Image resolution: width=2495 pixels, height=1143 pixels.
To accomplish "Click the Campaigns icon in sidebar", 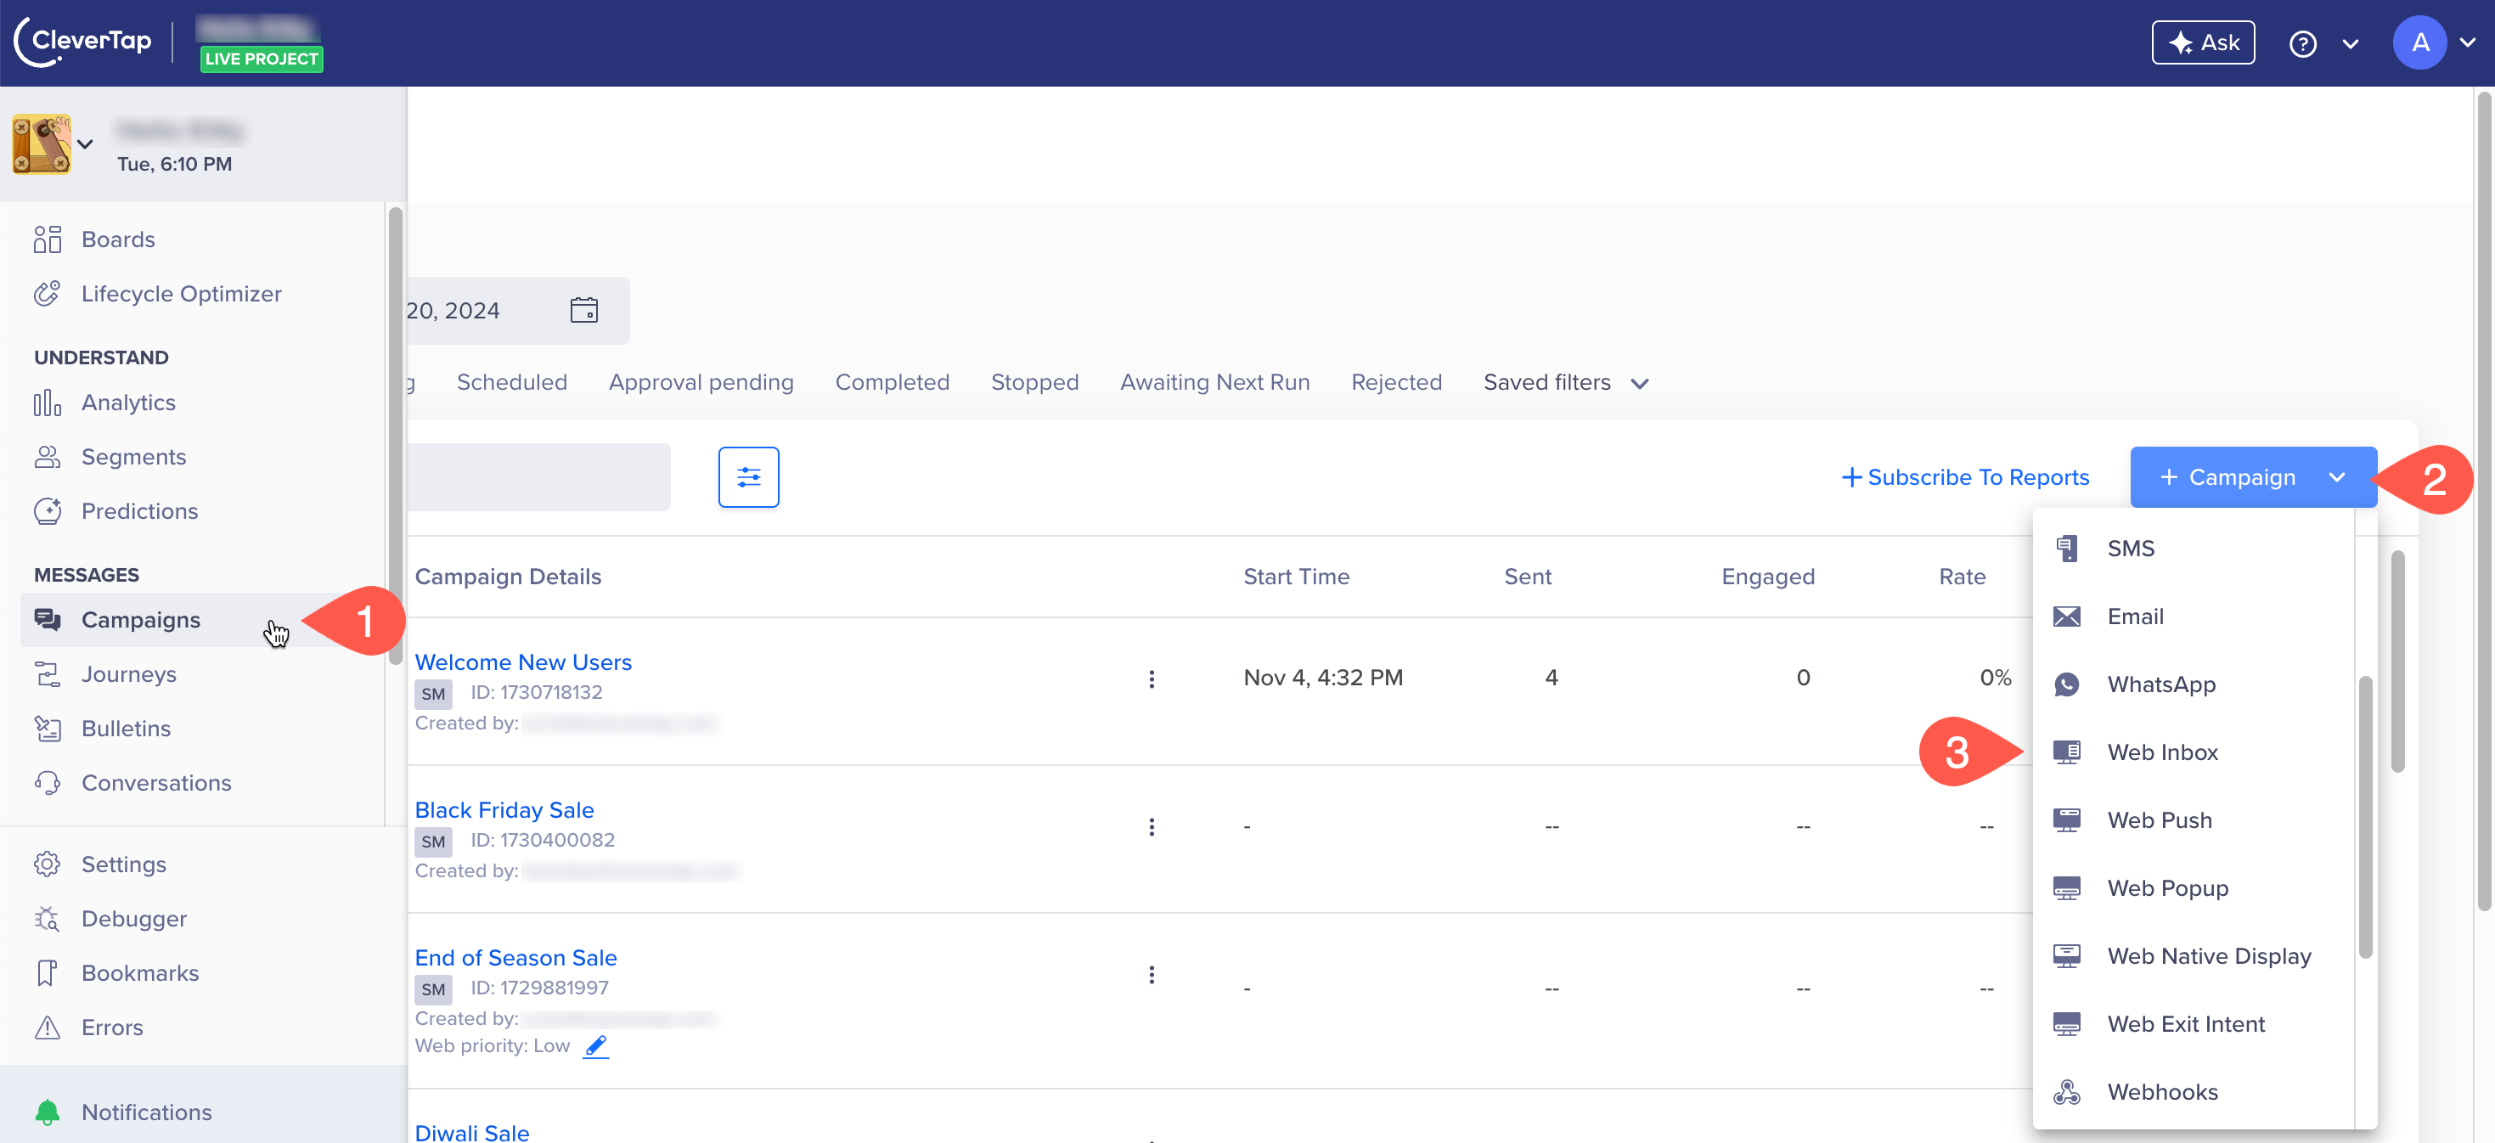I will point(49,619).
